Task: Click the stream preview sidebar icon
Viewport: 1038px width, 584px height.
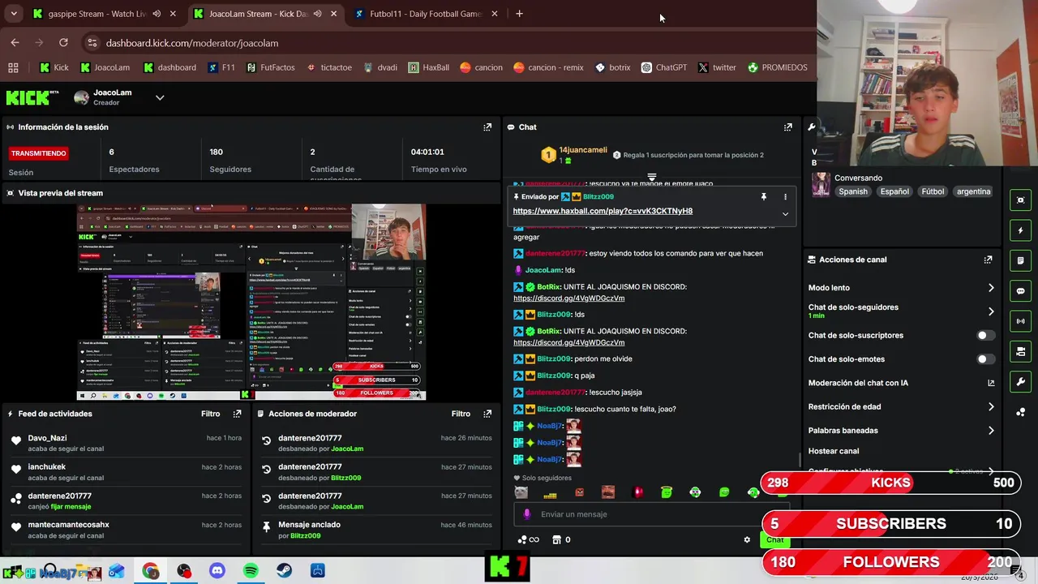Action: tap(1020, 200)
